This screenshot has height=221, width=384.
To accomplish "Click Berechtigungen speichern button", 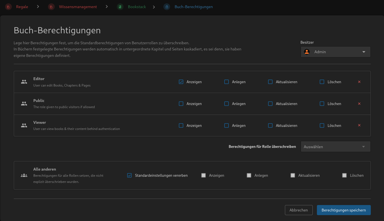I will [344, 210].
